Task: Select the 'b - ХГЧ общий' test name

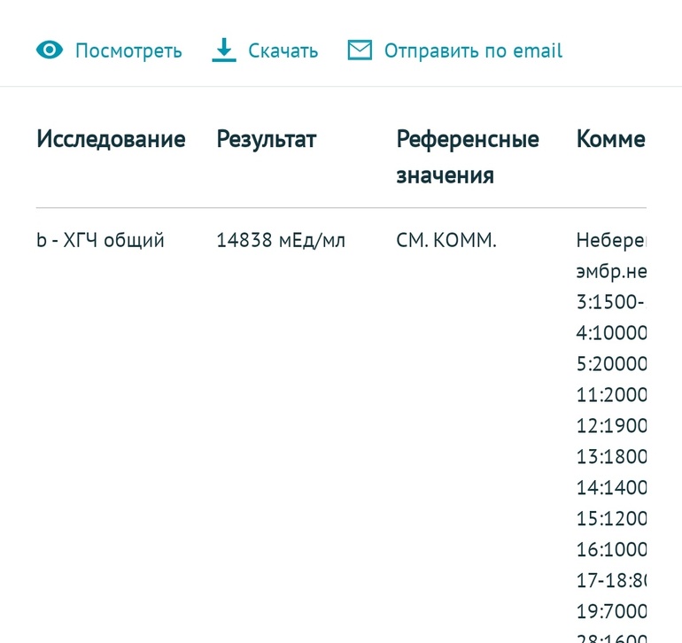Action: (100, 240)
